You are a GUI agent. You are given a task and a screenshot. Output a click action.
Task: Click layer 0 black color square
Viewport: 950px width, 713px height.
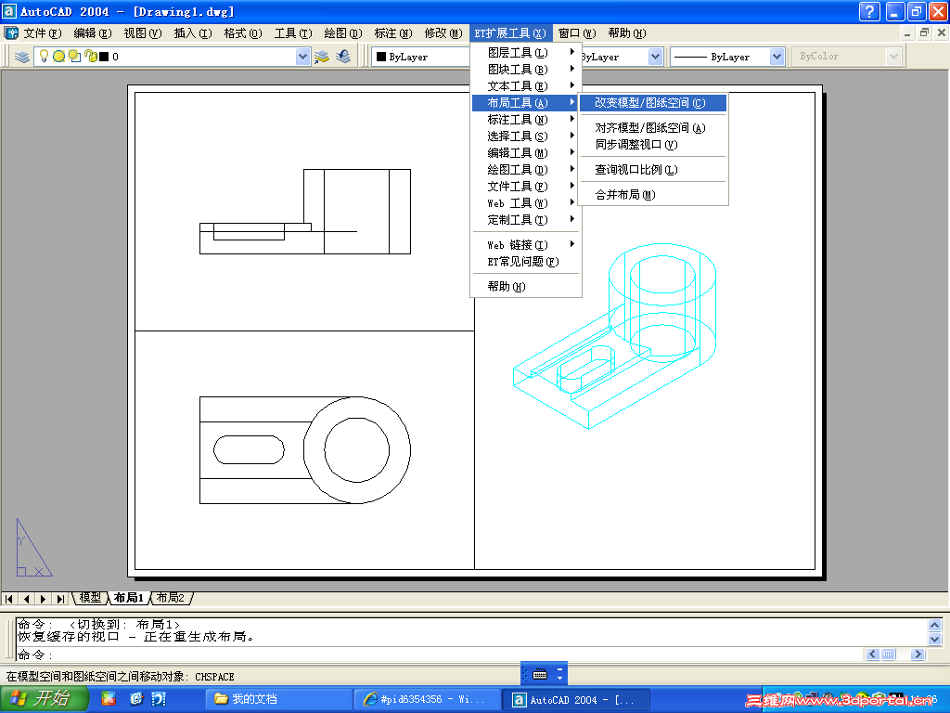[x=104, y=57]
